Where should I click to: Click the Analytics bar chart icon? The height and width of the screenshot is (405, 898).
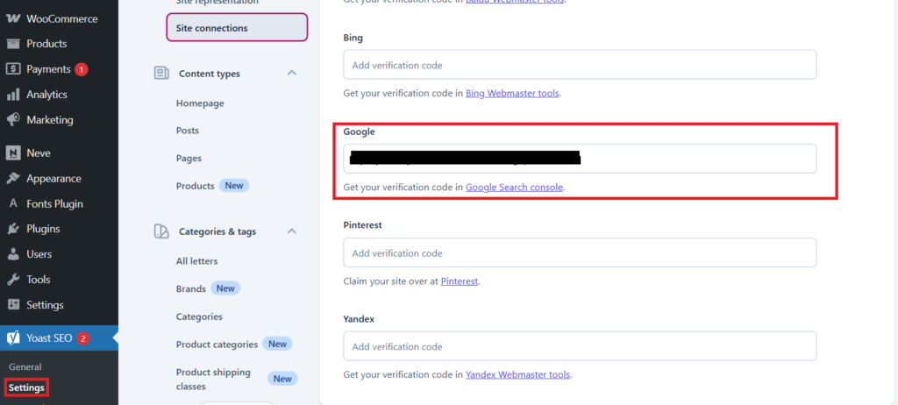[13, 95]
